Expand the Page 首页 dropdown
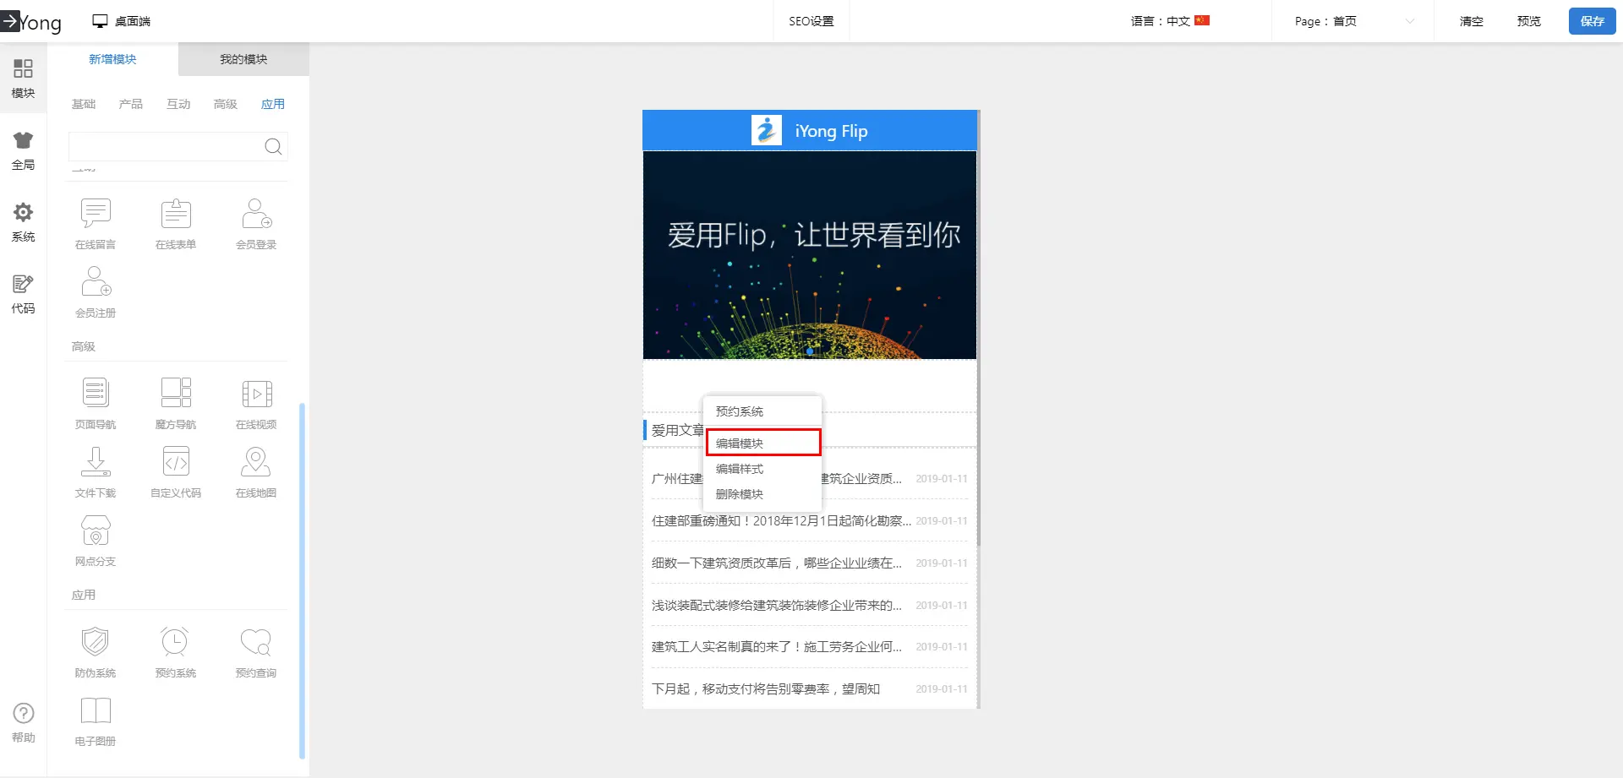The height and width of the screenshot is (778, 1623). (x=1353, y=21)
